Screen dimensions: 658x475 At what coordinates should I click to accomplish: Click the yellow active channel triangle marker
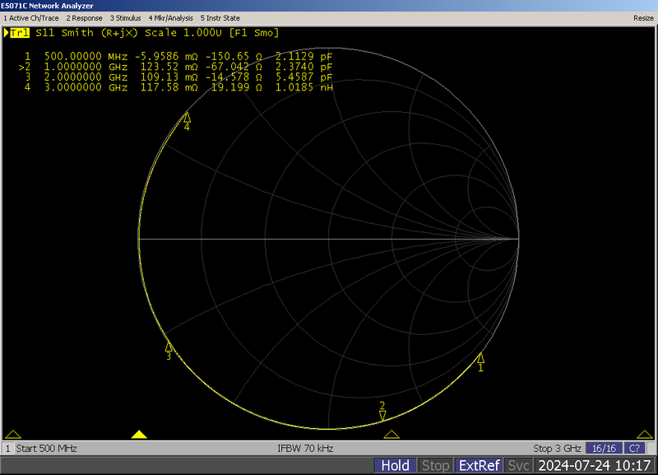pos(140,434)
